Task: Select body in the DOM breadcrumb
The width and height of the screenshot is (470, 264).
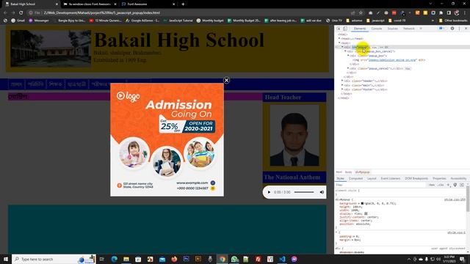Action: (348, 172)
